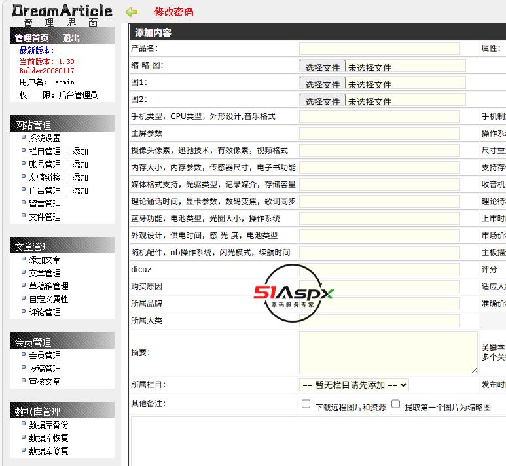
Task: Click the 理论通话时间 input field
Action: (x=379, y=202)
